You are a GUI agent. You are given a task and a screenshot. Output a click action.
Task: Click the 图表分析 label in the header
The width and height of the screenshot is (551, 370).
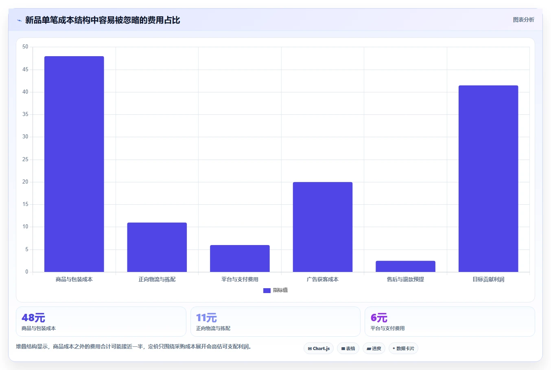523,20
